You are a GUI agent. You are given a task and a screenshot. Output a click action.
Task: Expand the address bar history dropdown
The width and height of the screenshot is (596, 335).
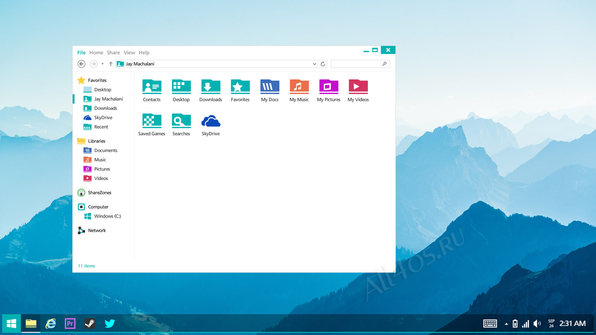pyautogui.click(x=314, y=64)
